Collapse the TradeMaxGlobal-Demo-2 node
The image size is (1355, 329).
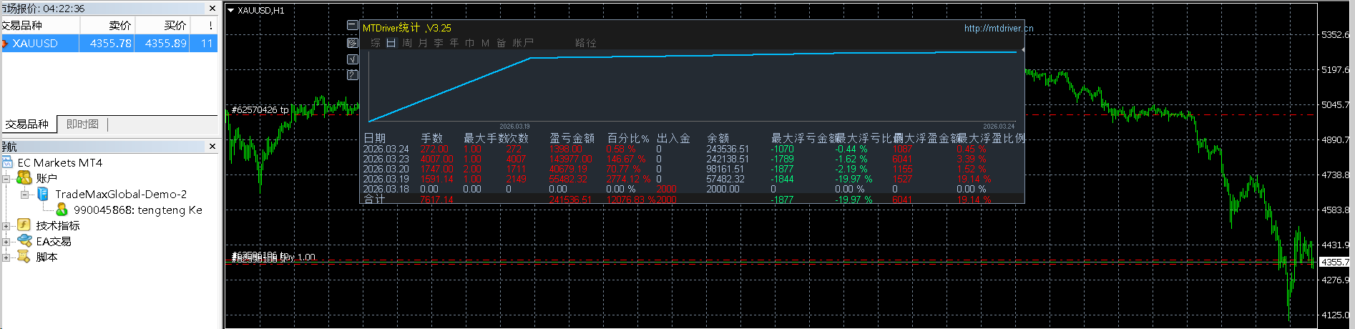coord(25,194)
